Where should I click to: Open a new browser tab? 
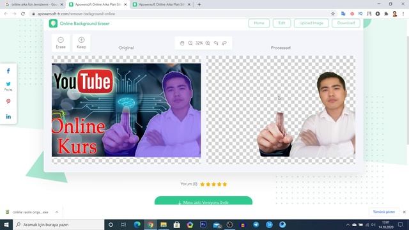[x=199, y=4]
